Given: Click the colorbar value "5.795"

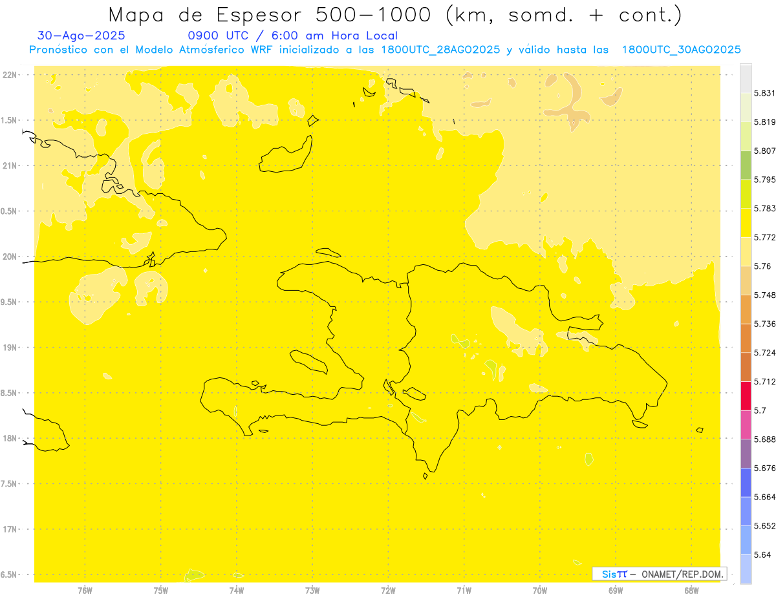Looking at the screenshot, I should point(764,180).
